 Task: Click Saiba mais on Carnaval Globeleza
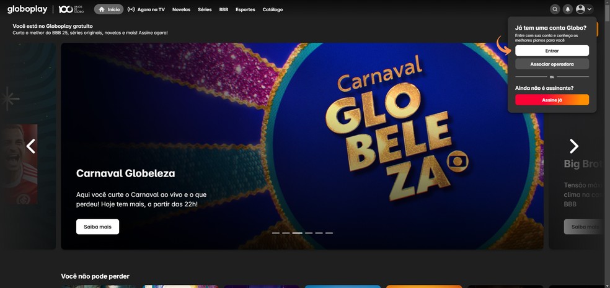coord(98,227)
